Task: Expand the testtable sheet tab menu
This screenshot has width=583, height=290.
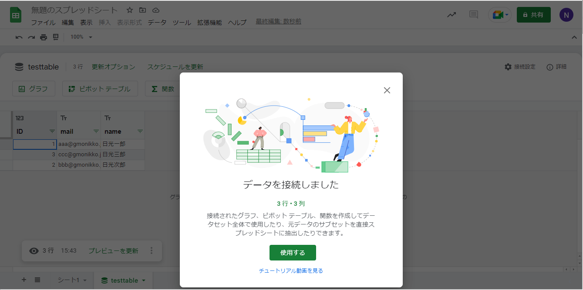Action: (144, 280)
